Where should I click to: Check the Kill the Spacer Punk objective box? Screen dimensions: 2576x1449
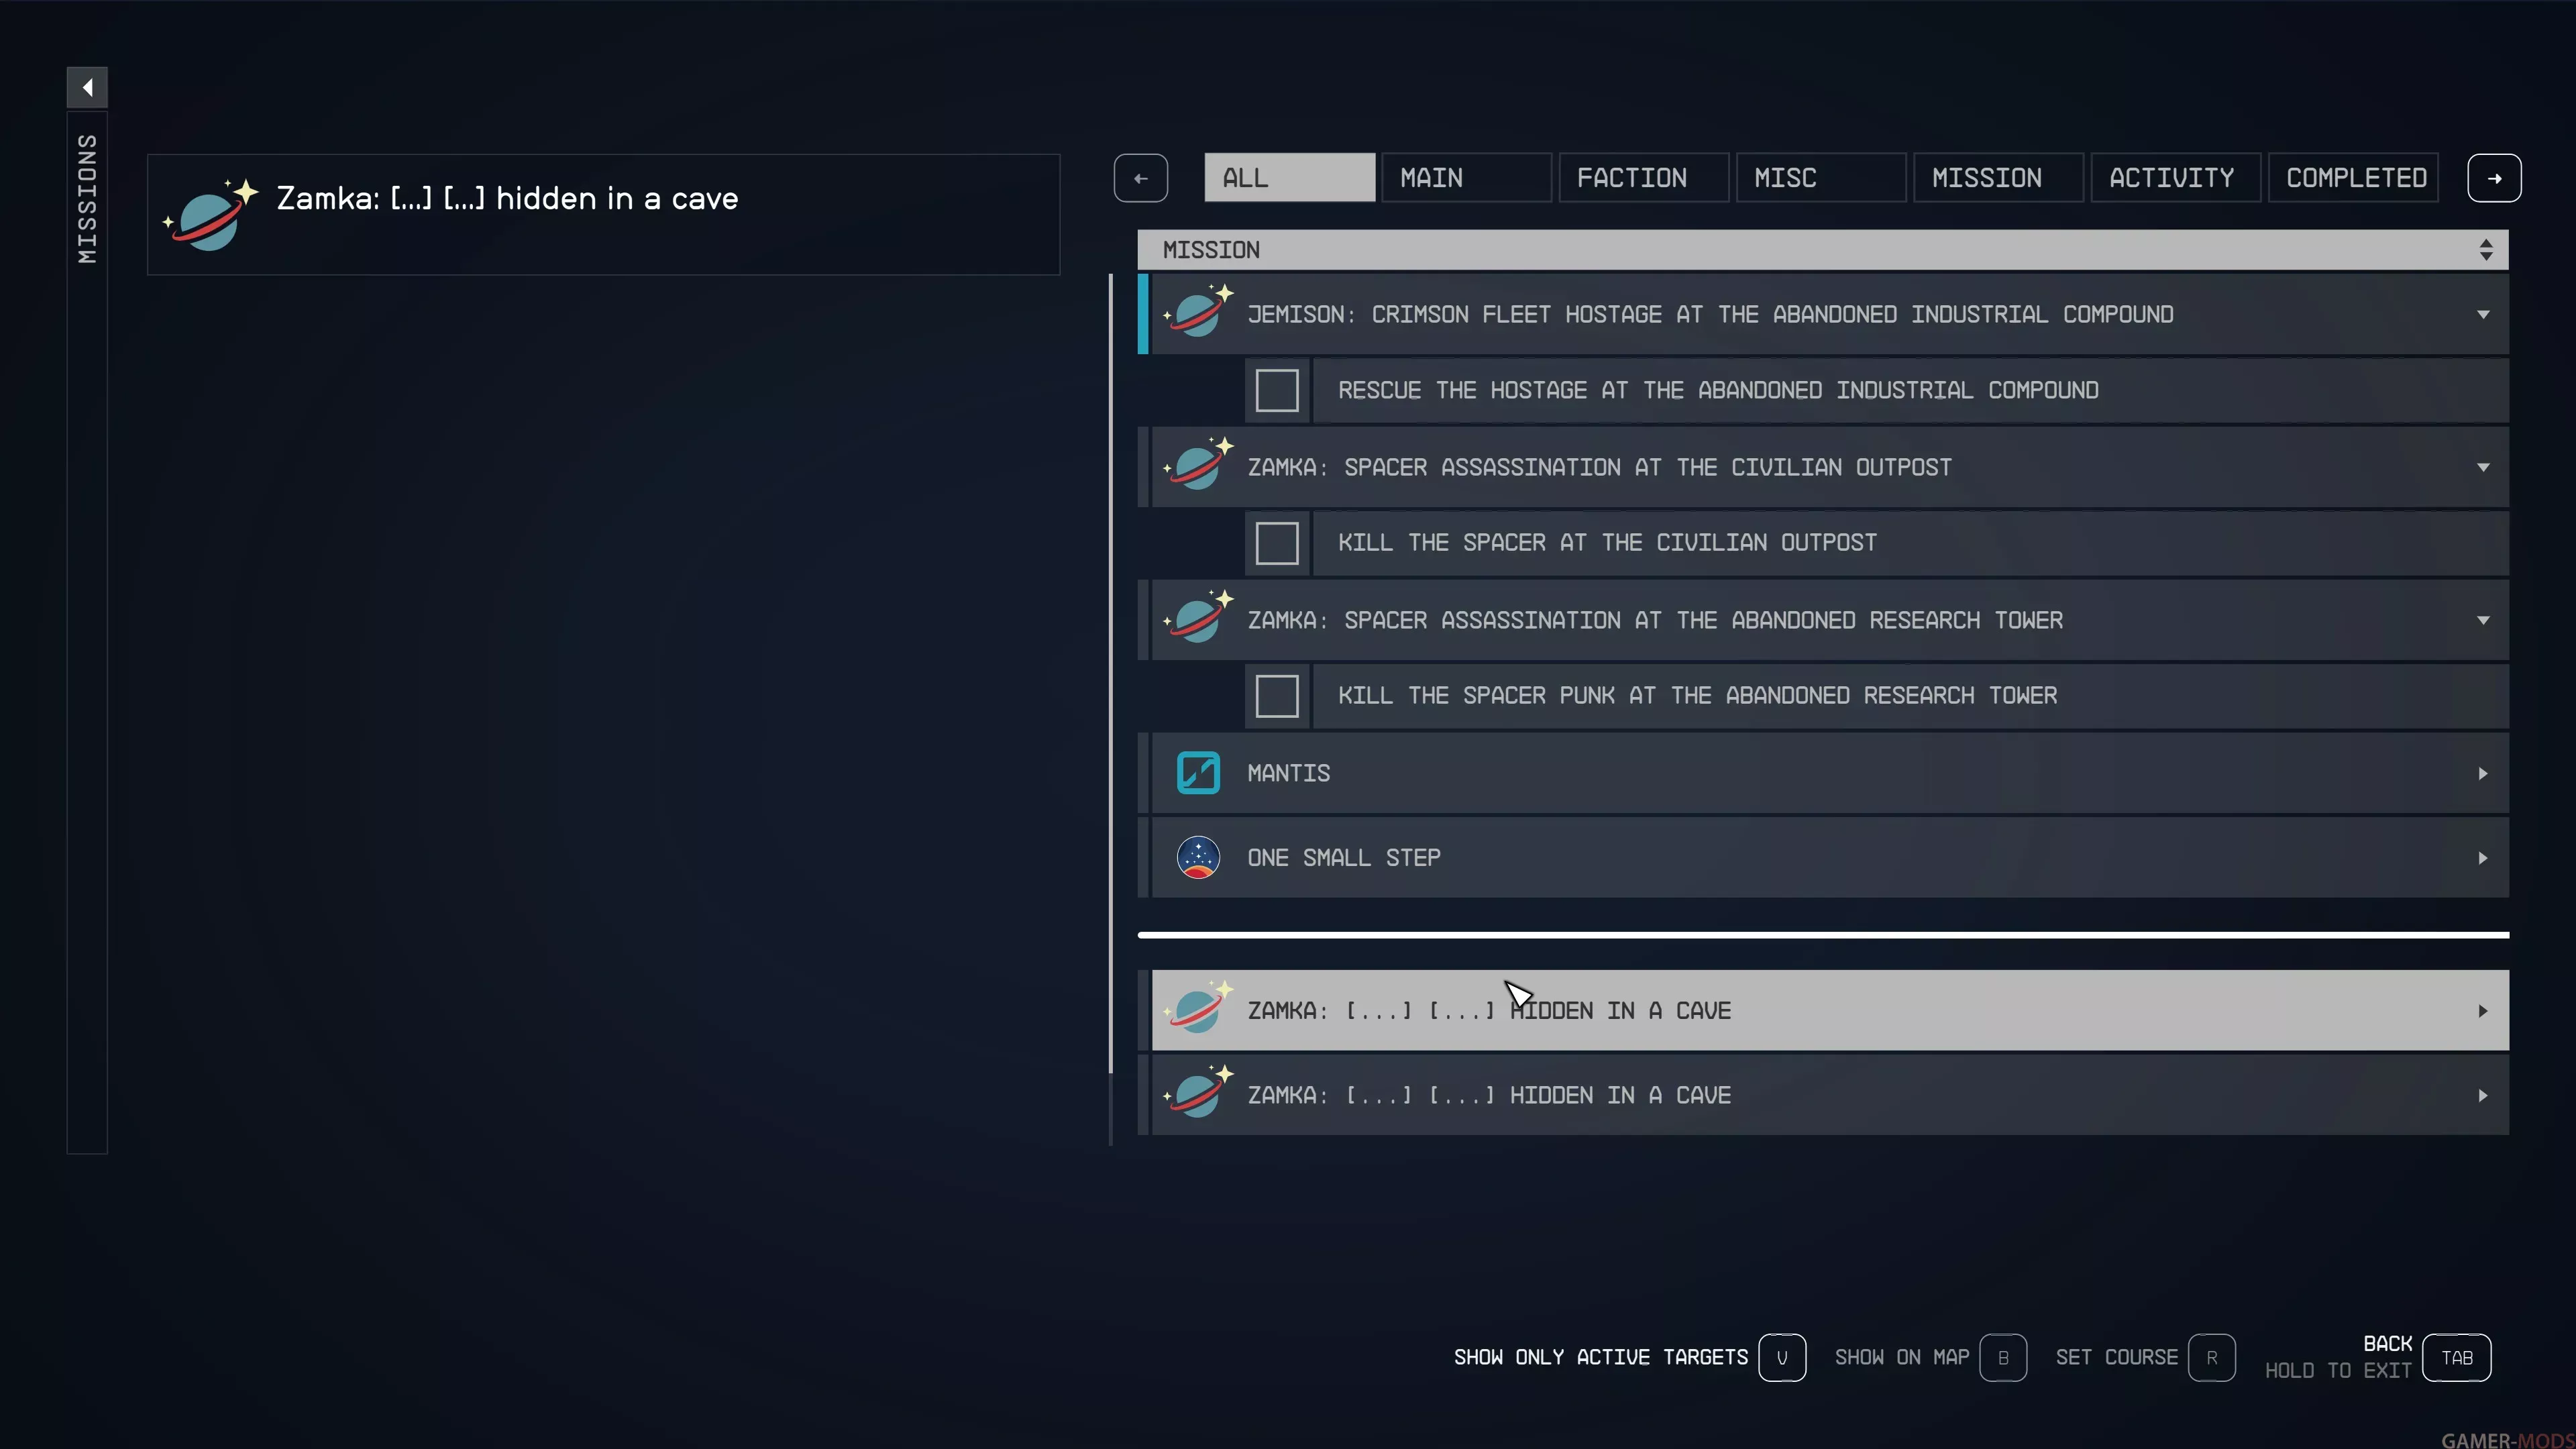[x=1277, y=696]
